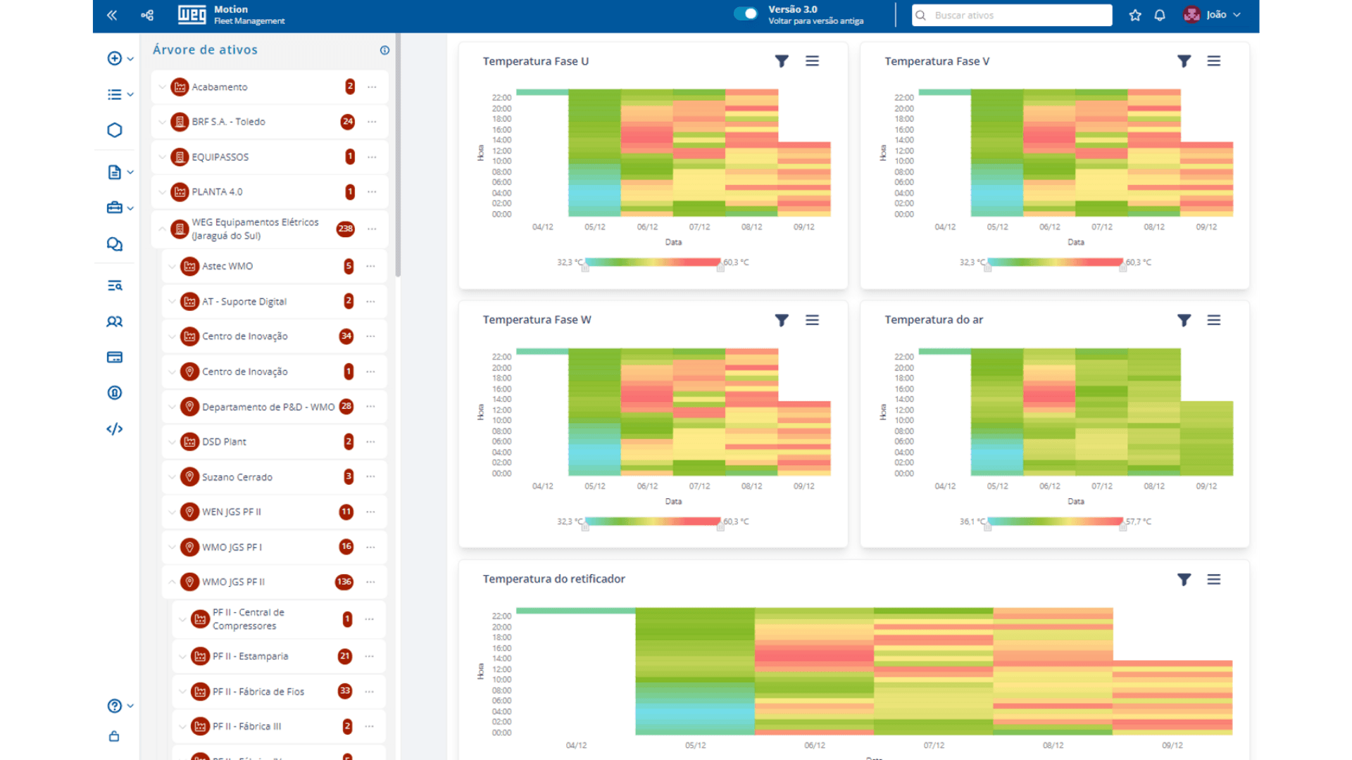Open the API code sidebar icon
Image resolution: width=1352 pixels, height=760 pixels.
115,429
